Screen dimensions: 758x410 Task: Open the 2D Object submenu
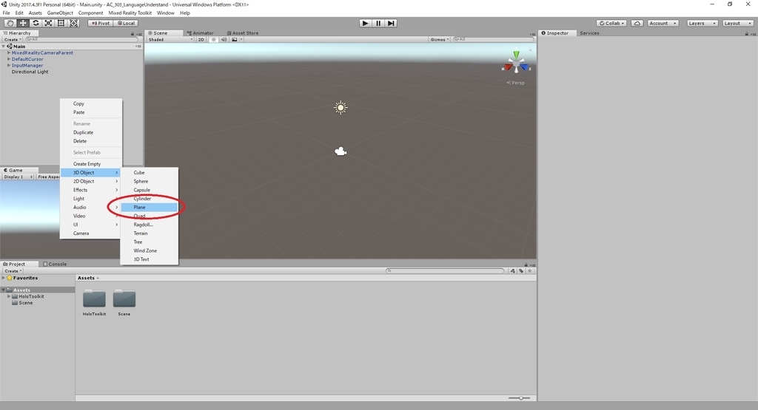[x=90, y=182]
